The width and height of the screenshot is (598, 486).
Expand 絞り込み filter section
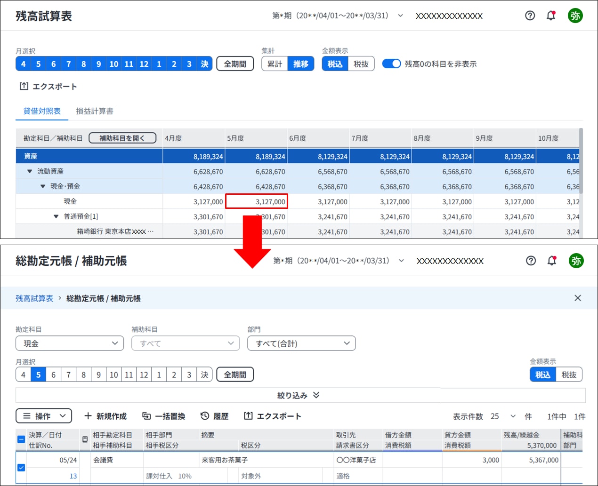[x=300, y=395]
